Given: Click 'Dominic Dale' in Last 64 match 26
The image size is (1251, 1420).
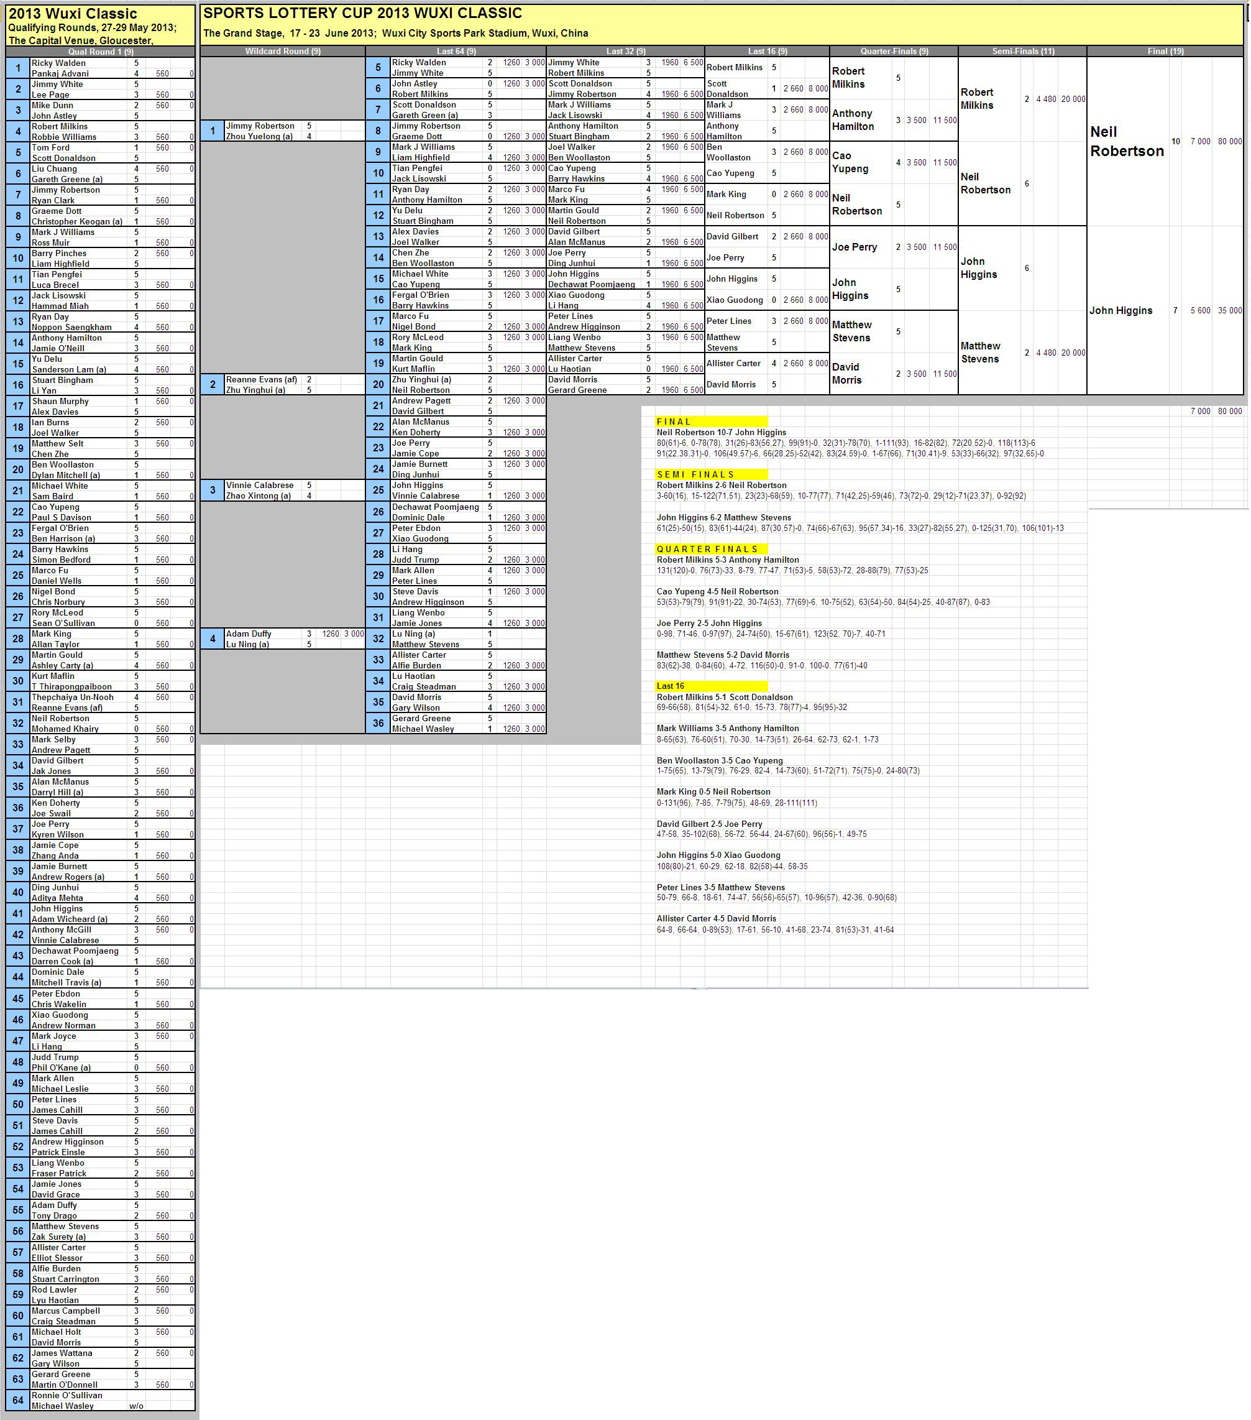Looking at the screenshot, I should coord(418,517).
